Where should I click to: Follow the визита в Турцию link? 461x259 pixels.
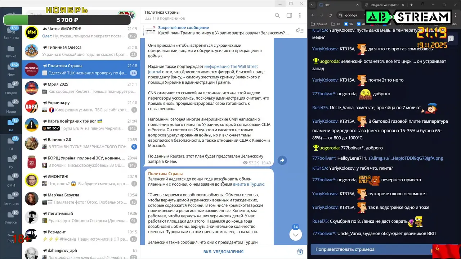249,184
